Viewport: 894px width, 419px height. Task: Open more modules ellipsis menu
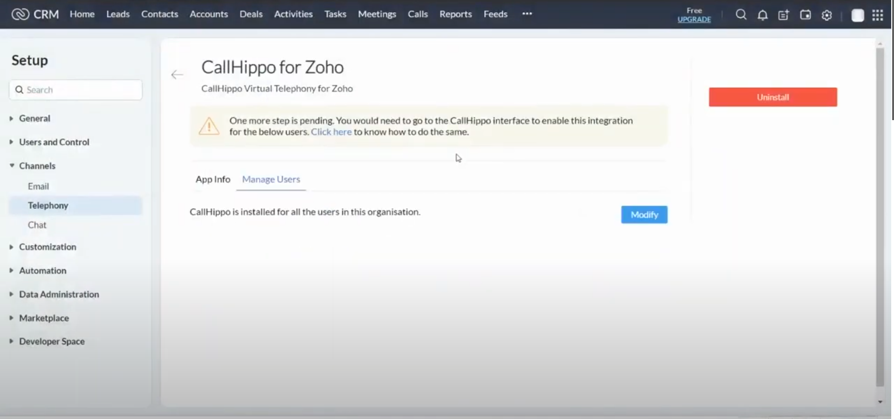(x=527, y=14)
